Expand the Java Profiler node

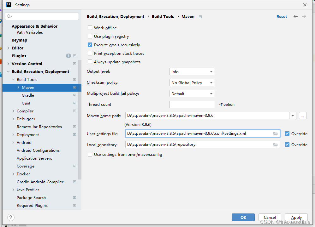(13, 190)
